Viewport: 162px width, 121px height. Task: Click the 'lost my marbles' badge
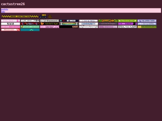[x=147, y=24]
